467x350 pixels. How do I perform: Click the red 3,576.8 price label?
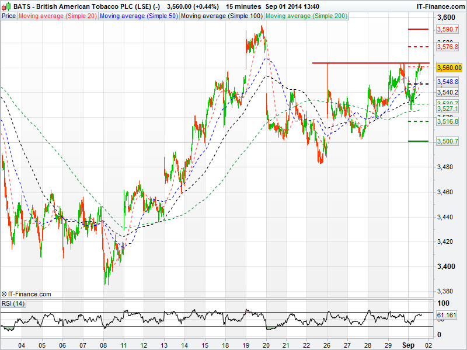pos(447,47)
